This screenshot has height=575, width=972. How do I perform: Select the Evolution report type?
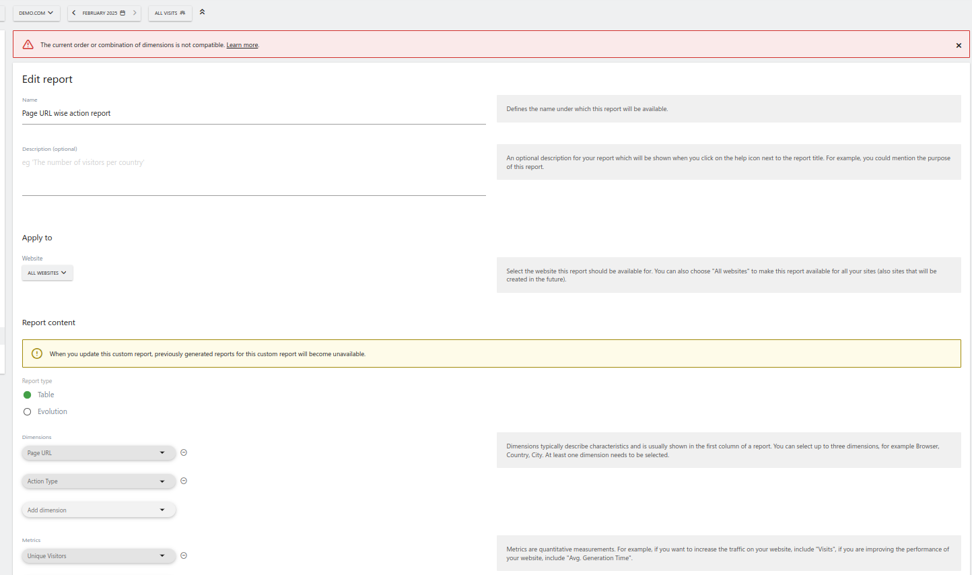click(27, 411)
